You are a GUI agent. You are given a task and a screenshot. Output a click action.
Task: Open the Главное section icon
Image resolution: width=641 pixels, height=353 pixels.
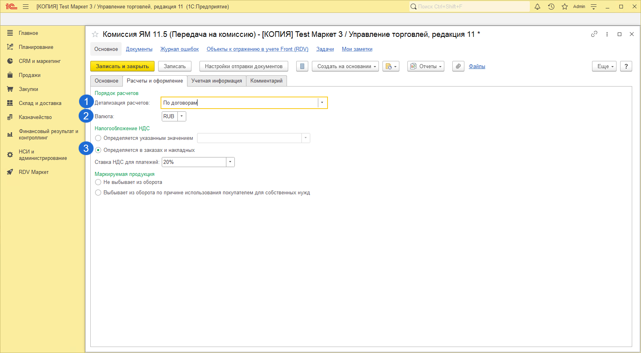pyautogui.click(x=10, y=33)
